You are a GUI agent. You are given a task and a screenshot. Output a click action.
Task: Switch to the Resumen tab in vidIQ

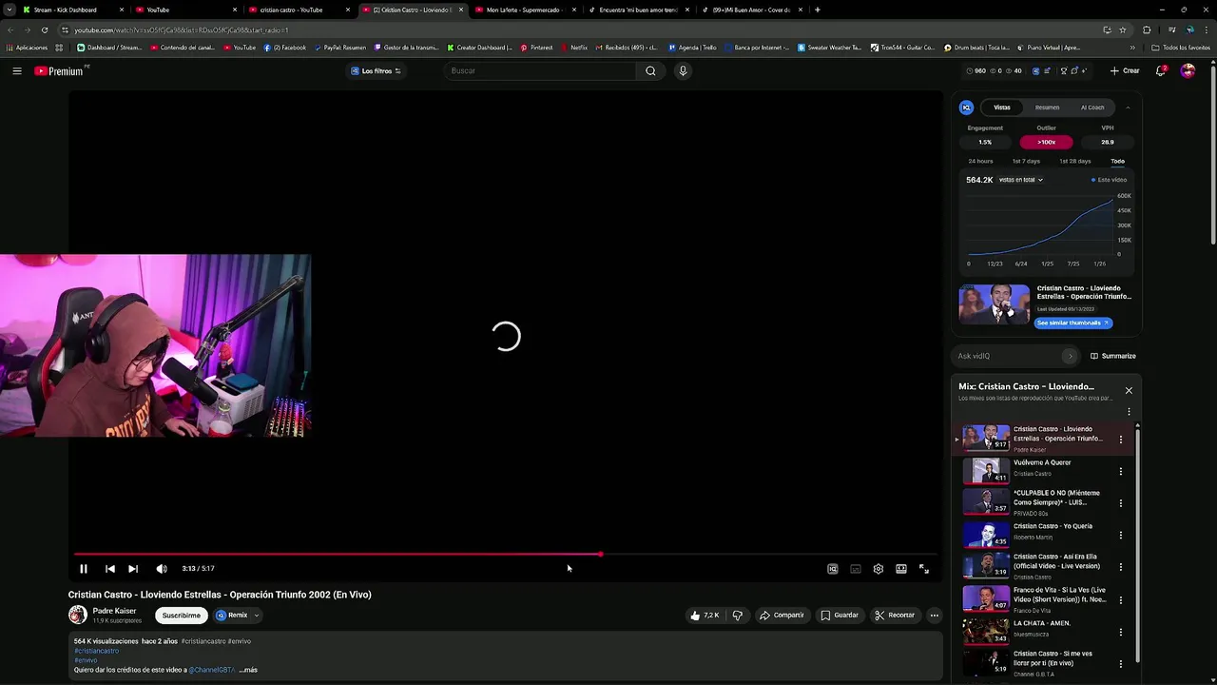[x=1047, y=108]
